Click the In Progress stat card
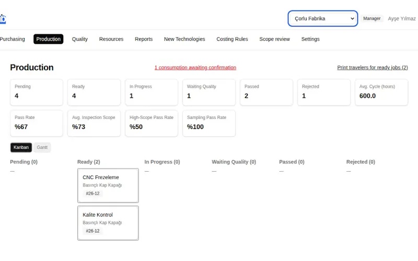The image size is (418, 261). coord(152,92)
